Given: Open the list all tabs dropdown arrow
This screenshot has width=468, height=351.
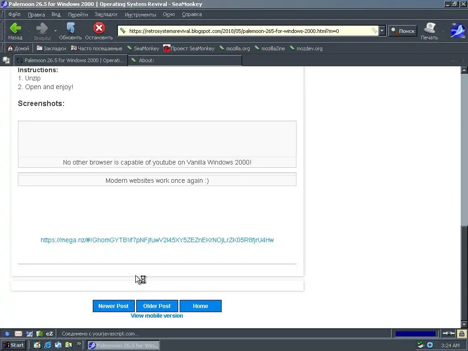Looking at the screenshot, I should [453, 60].
